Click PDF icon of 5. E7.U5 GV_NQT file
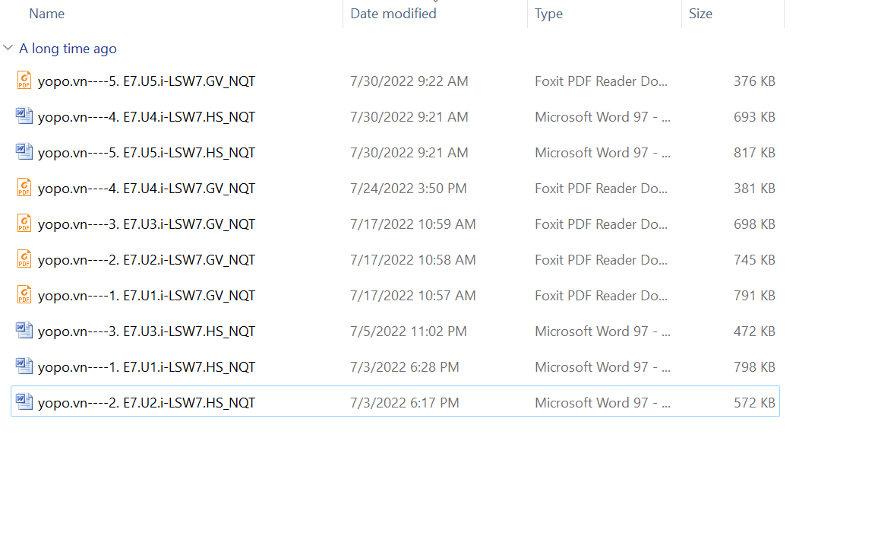The width and height of the screenshot is (878, 536). tap(24, 81)
